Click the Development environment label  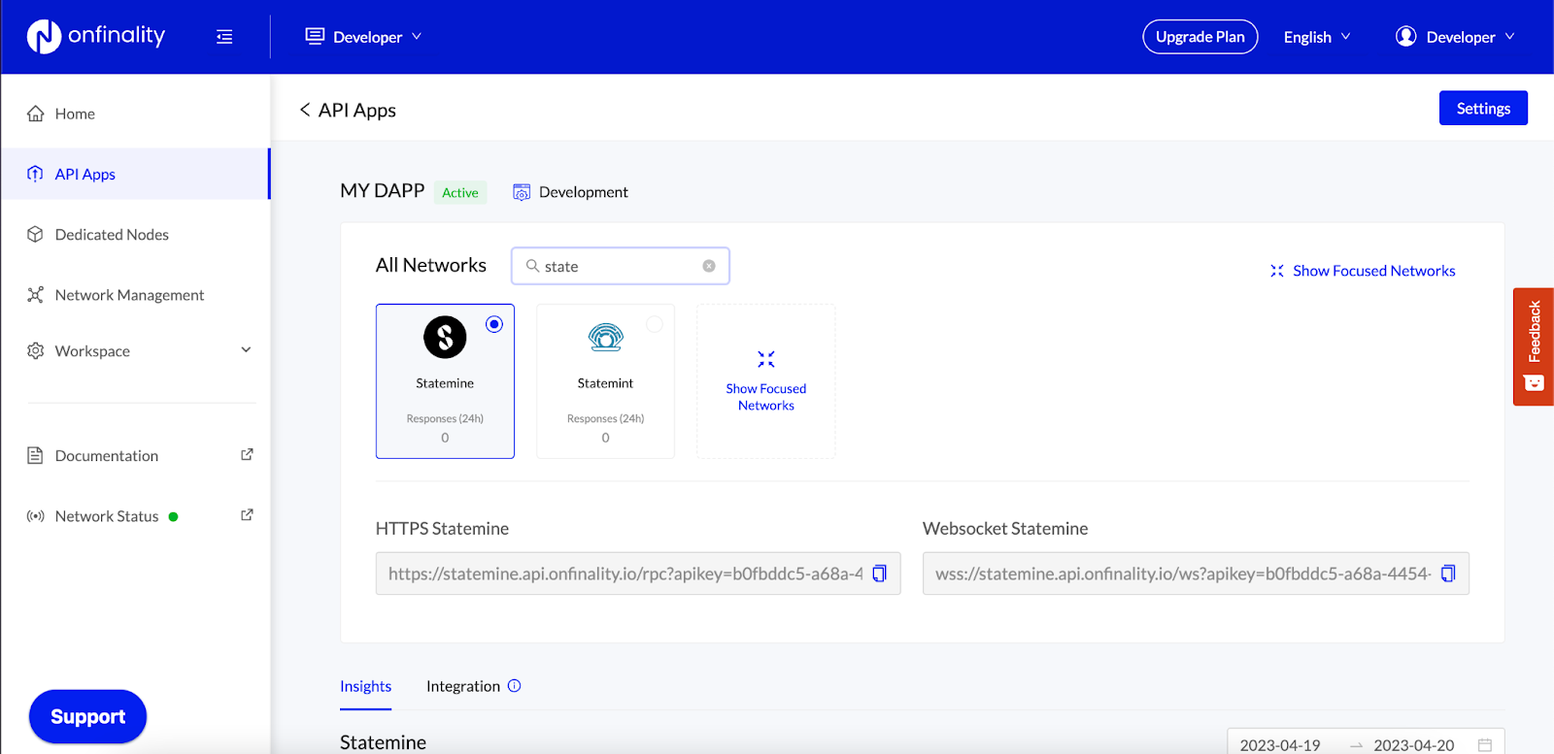[584, 192]
